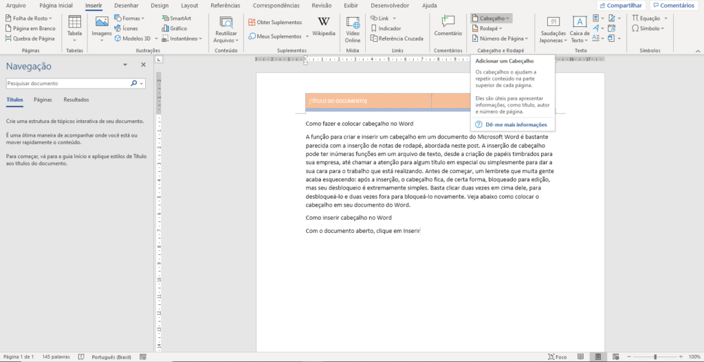The image size is (704, 362).
Task: Insert a Referência Cruzada
Action: coord(397,38)
